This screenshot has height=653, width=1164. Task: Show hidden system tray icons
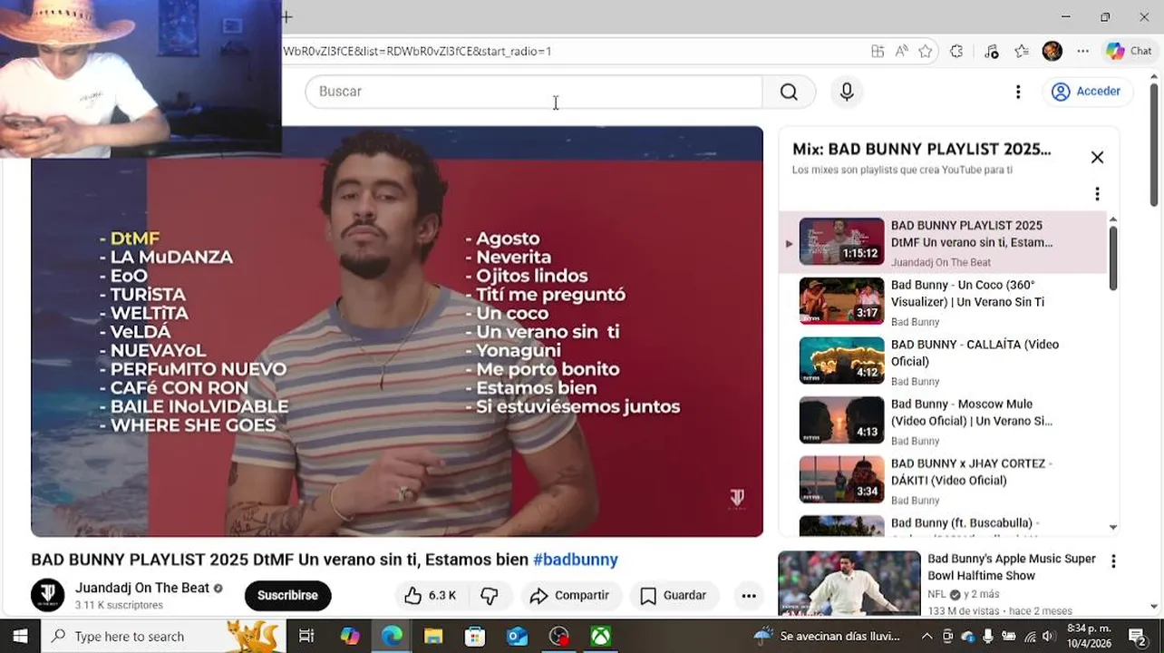click(926, 636)
